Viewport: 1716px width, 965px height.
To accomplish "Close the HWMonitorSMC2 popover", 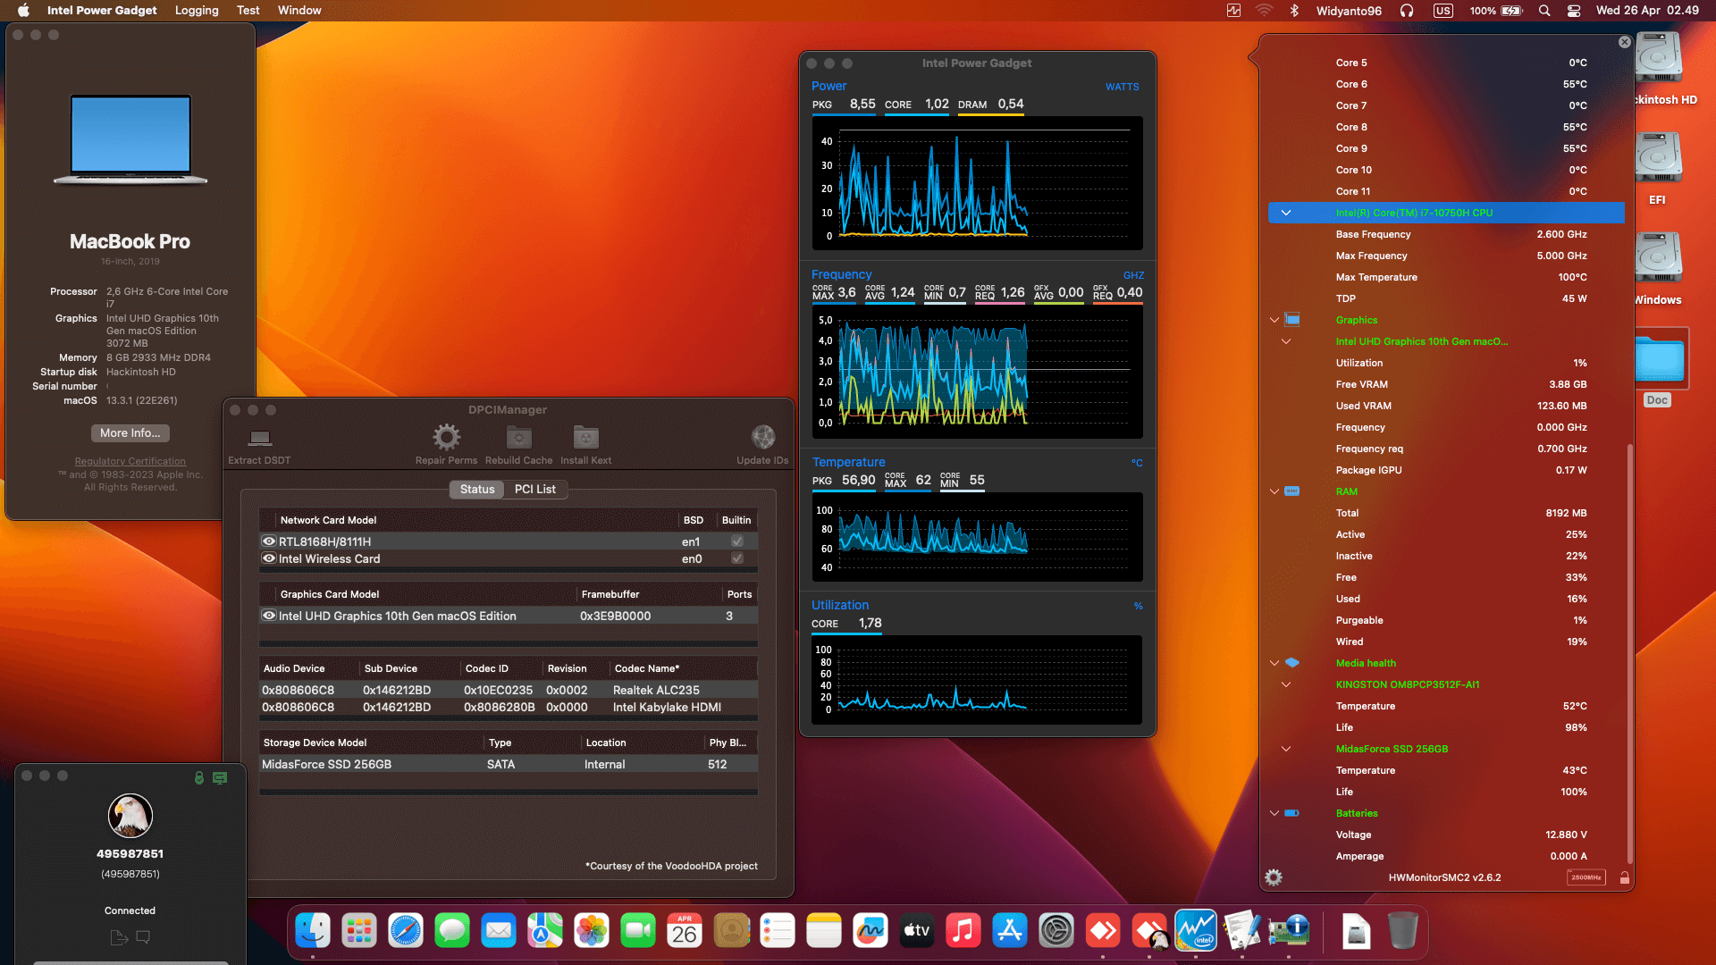I will 1625,42.
